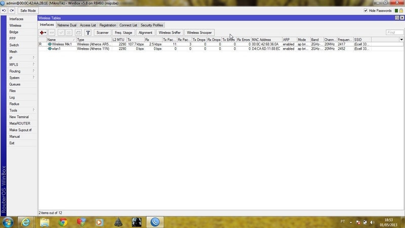Click the flag action center tray icon
Viewport: 405px width, 228px height.
pyautogui.click(x=358, y=222)
